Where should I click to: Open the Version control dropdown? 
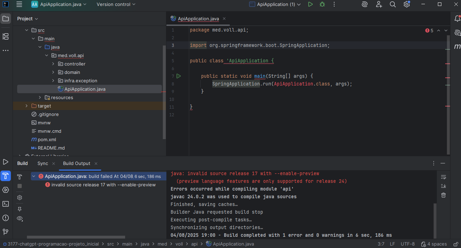(x=116, y=5)
